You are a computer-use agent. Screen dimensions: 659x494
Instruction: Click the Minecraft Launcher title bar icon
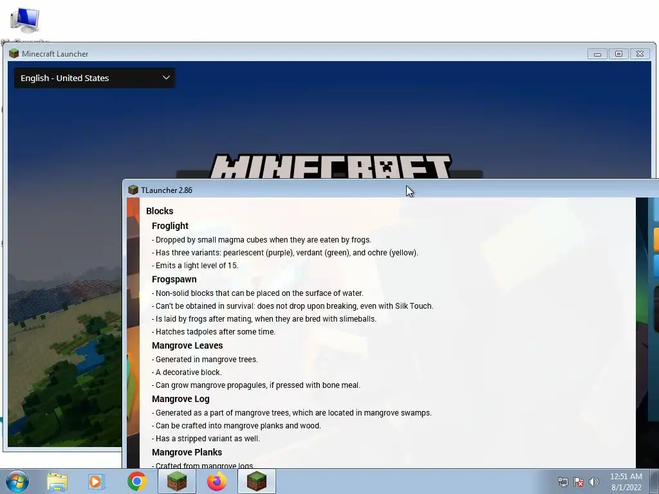(x=14, y=53)
